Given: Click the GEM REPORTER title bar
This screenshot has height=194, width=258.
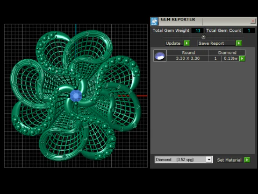Looking at the screenshot, I should [204, 22].
